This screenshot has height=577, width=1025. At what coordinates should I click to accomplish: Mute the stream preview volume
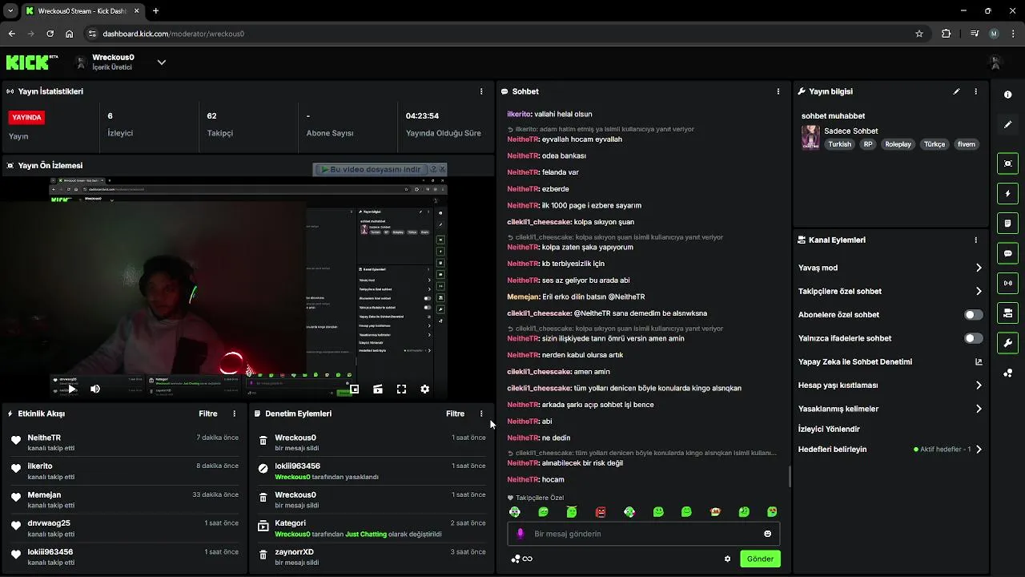95,389
